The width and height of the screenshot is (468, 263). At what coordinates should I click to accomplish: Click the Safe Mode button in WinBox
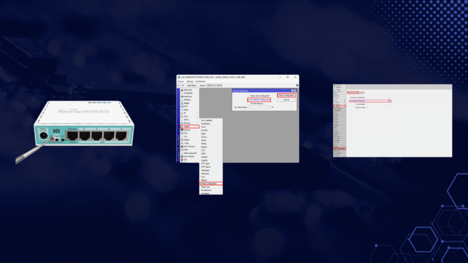click(x=192, y=85)
